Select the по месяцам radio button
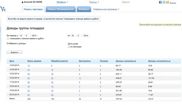 69,47
